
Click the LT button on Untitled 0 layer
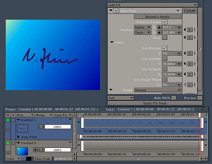point(41,150)
